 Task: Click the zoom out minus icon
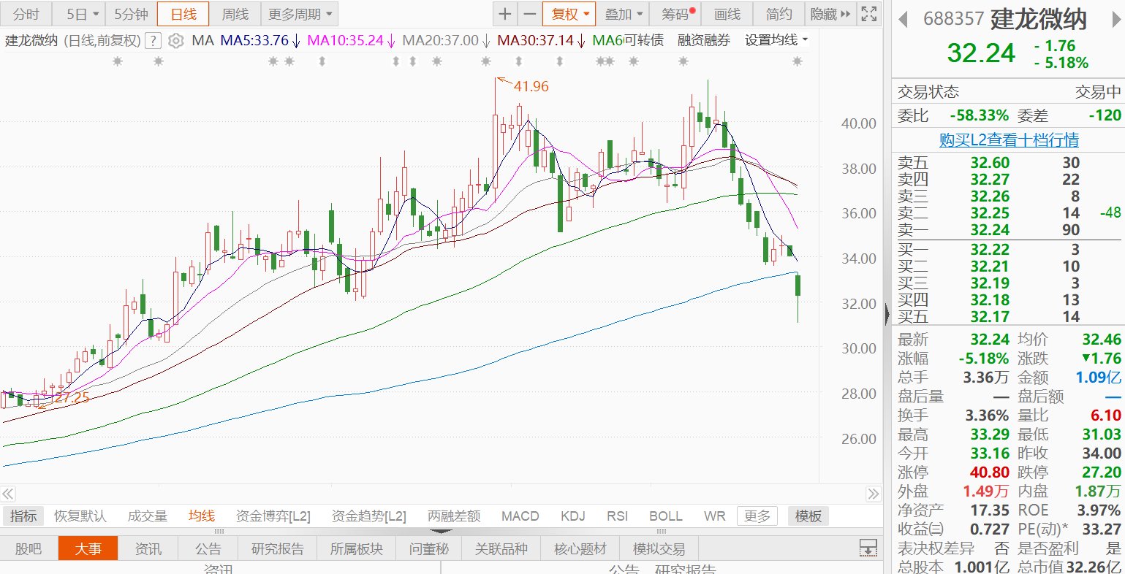[x=529, y=14]
